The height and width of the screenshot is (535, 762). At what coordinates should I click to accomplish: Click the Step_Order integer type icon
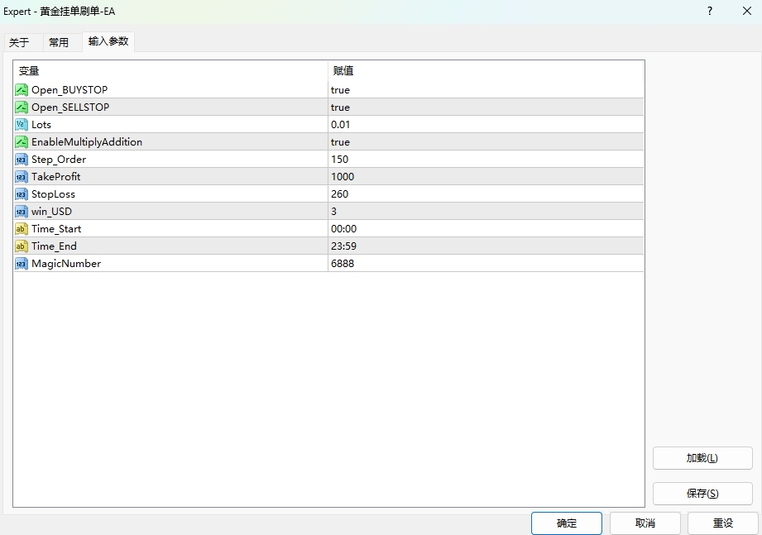click(22, 159)
